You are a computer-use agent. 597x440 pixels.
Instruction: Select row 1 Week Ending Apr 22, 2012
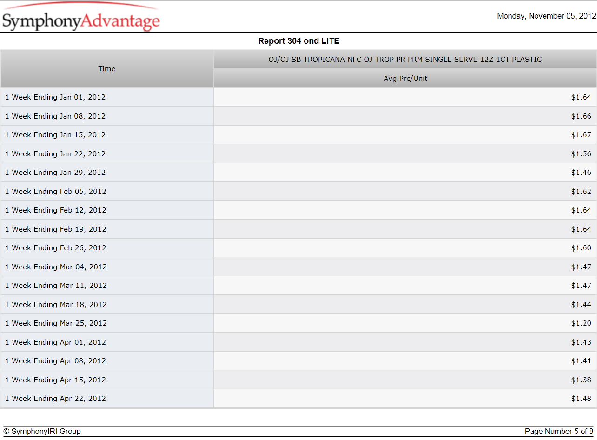298,399
